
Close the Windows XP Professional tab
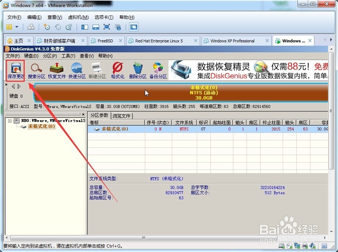[x=267, y=41]
